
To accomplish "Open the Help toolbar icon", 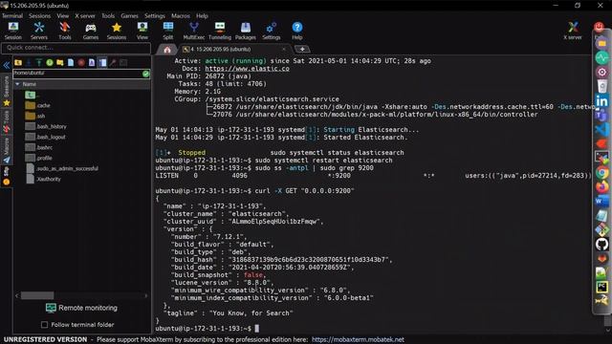I will click(x=297, y=31).
